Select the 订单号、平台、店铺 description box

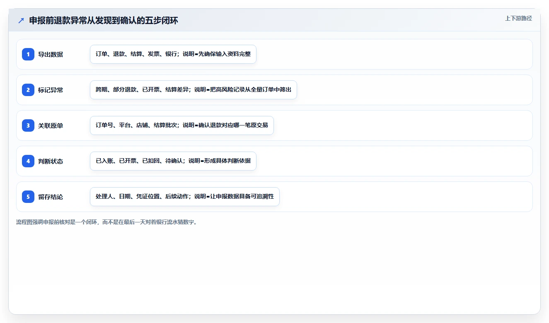click(x=182, y=125)
